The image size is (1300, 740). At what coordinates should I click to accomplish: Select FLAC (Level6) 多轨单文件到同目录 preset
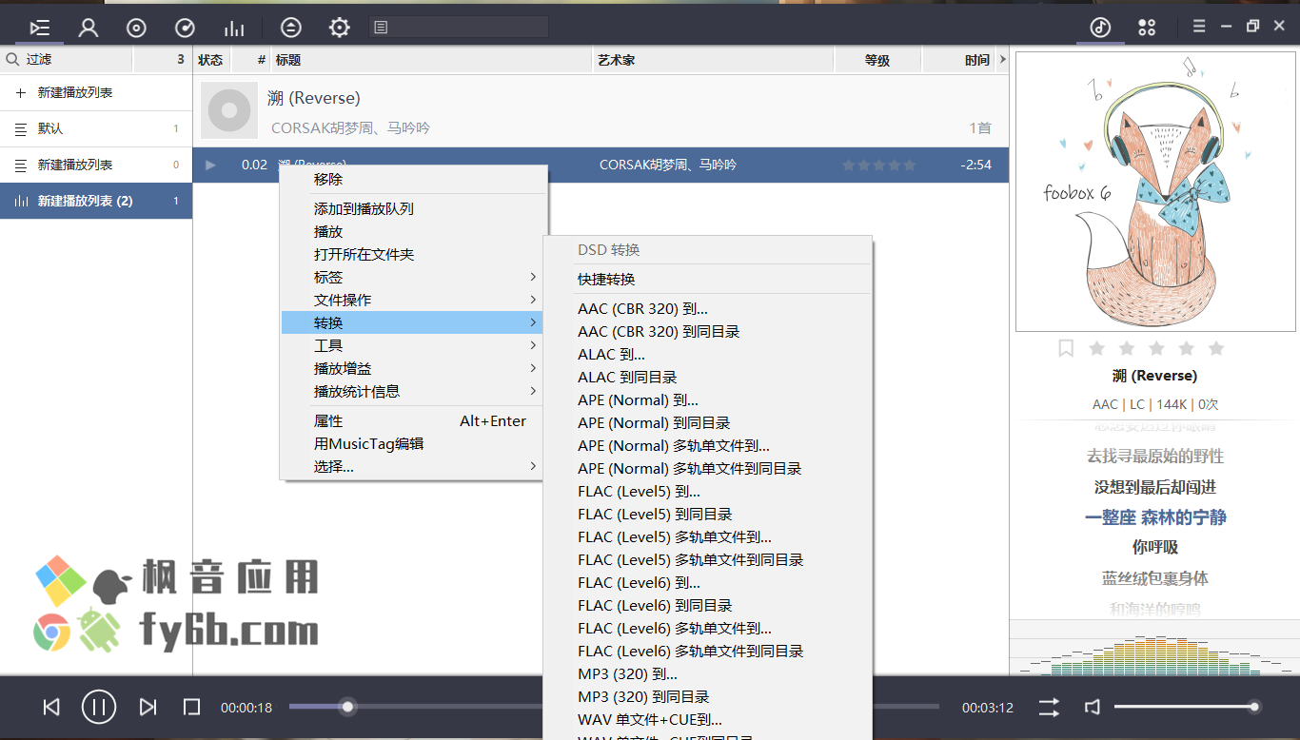(708, 651)
